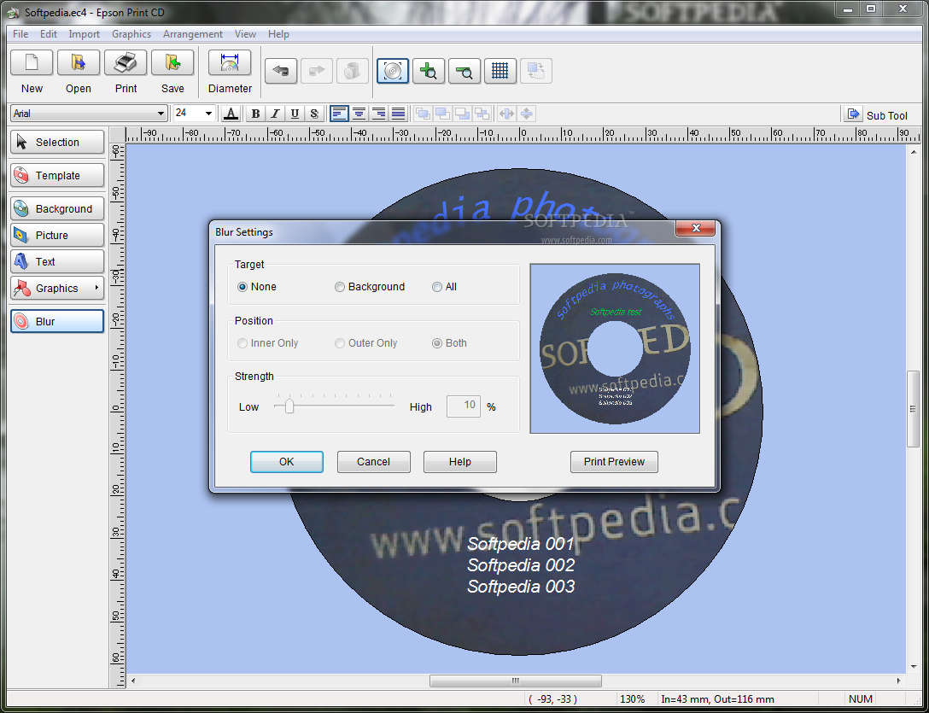Image resolution: width=929 pixels, height=713 pixels.
Task: Undo the last action
Action: click(x=281, y=71)
